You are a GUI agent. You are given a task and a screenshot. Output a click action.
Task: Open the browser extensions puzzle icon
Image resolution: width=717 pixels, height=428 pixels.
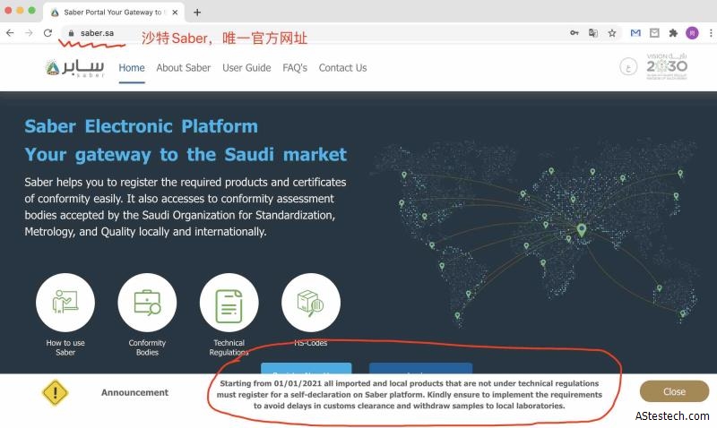(673, 33)
